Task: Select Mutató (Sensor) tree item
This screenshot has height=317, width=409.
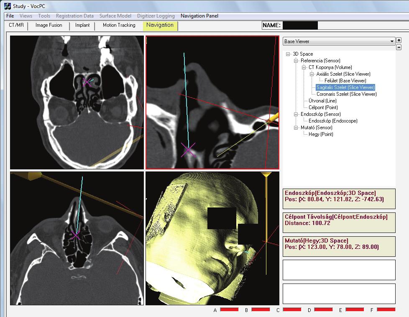Action: [x=317, y=128]
